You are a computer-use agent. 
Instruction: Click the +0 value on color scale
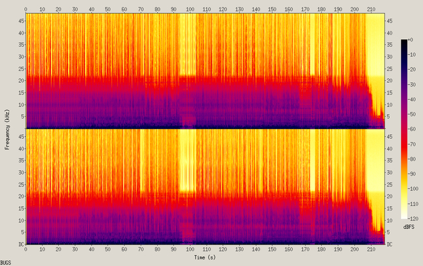411,40
